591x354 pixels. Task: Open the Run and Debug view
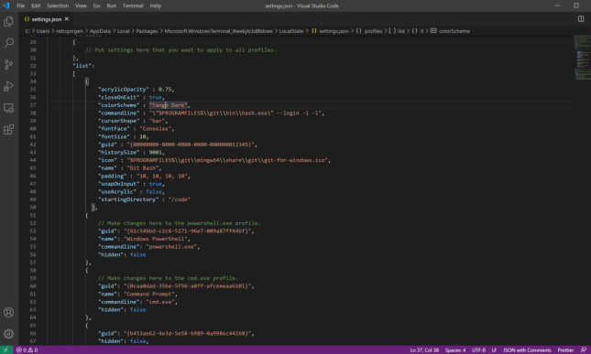click(x=8, y=86)
